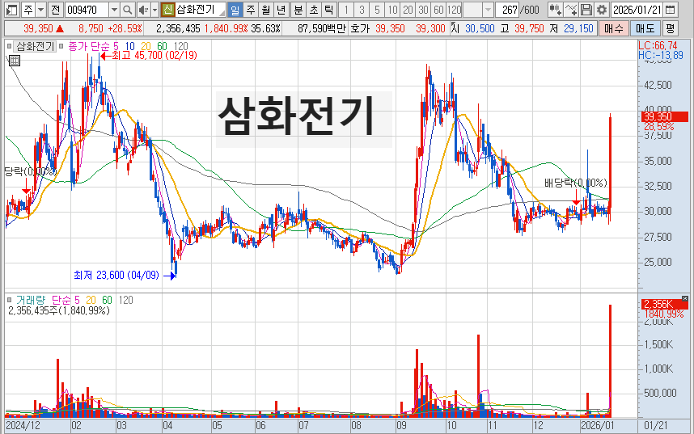Click the magnifier stock search icon

128,9
